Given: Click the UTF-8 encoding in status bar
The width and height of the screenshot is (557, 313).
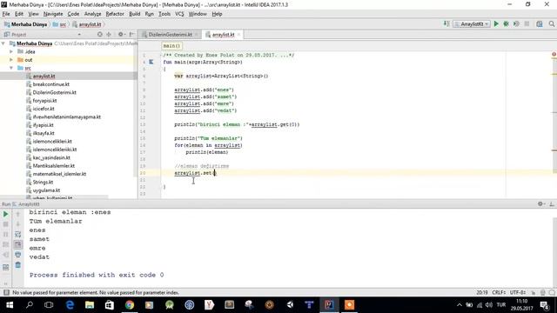Looking at the screenshot, I should click(x=518, y=292).
